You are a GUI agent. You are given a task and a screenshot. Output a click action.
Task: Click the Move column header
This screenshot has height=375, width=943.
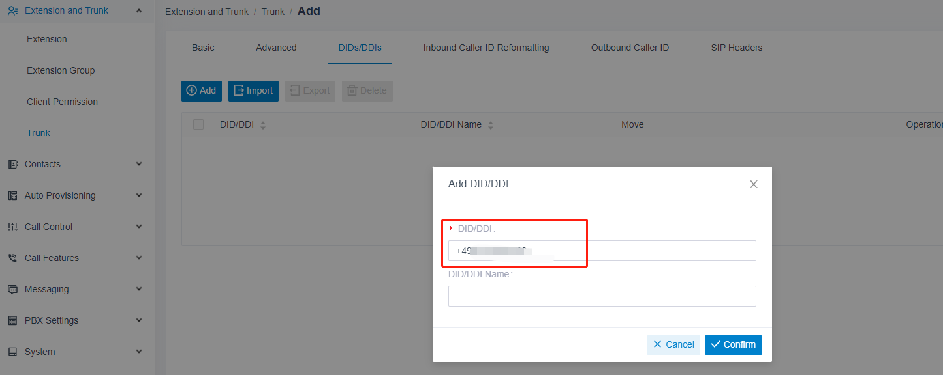(632, 124)
